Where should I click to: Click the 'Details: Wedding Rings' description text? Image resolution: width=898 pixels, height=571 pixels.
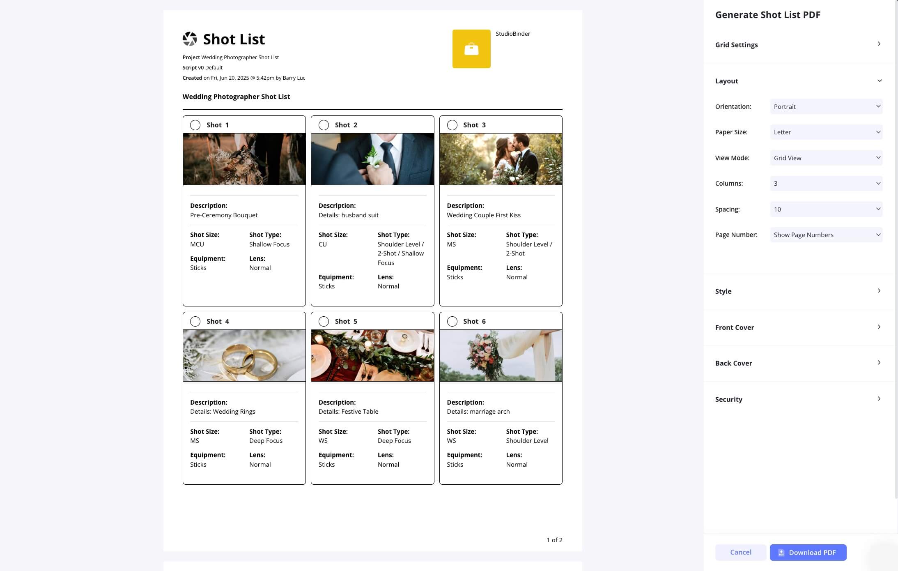[223, 411]
